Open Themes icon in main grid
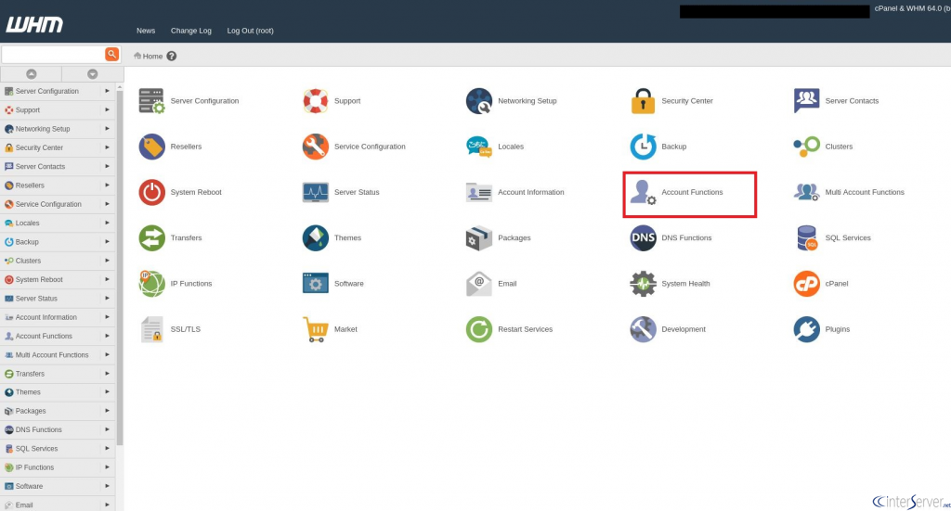 pyautogui.click(x=316, y=238)
